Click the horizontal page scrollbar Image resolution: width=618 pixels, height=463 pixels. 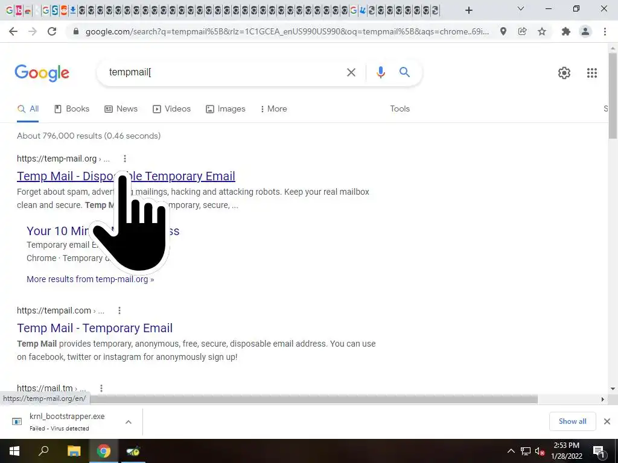point(313,399)
